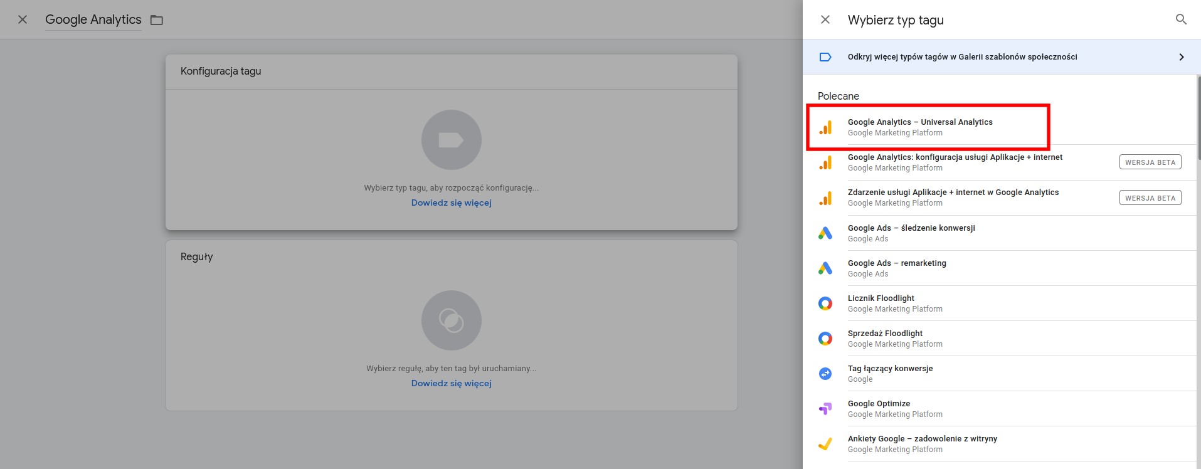The height and width of the screenshot is (469, 1201).
Task: Click WERSJA BETA badge for konfiguracja usługi
Action: (1150, 162)
